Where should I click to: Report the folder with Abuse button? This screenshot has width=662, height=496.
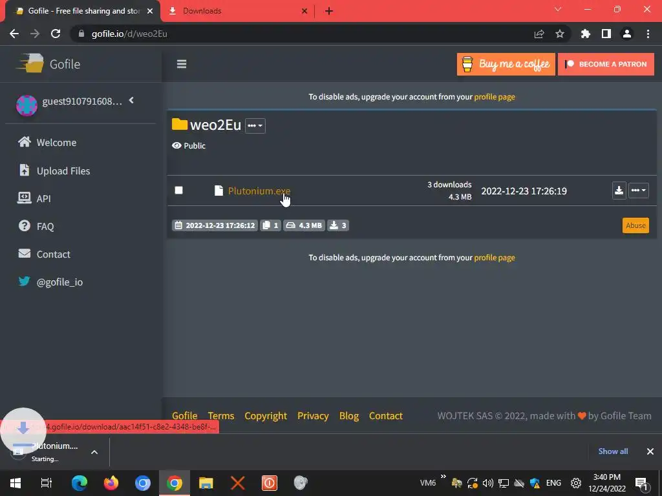click(x=635, y=225)
